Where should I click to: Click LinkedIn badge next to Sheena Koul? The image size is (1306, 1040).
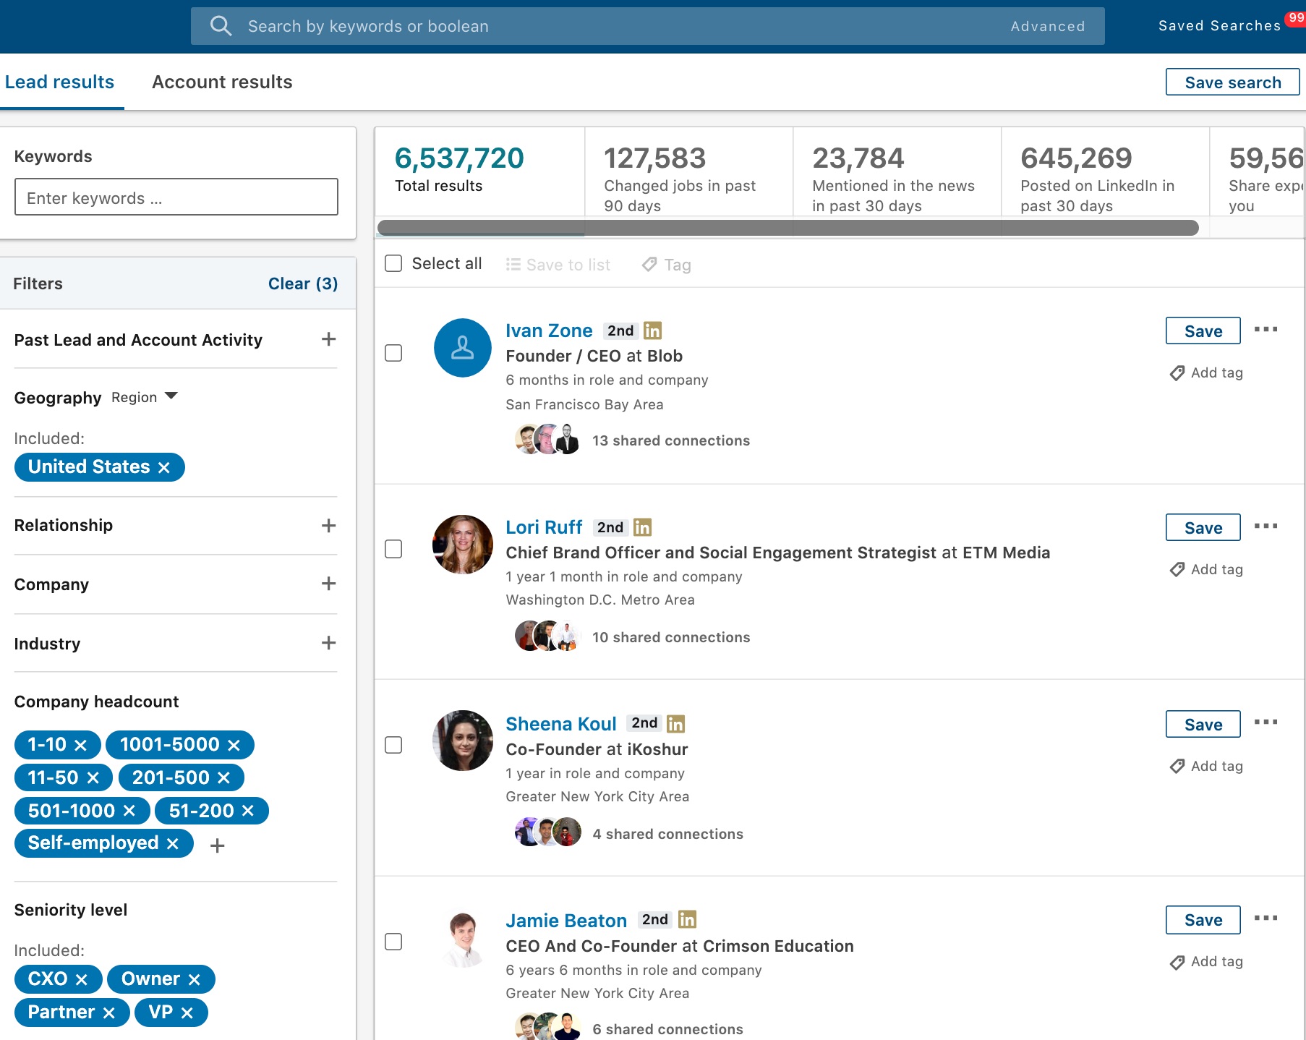click(x=676, y=723)
